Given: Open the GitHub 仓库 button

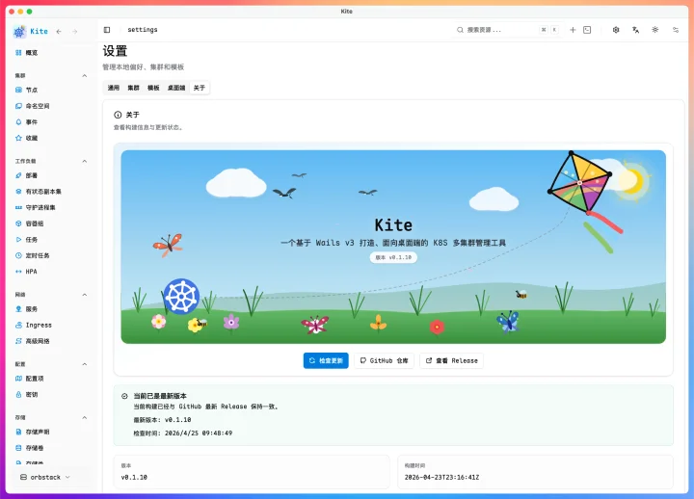Looking at the screenshot, I should [384, 360].
